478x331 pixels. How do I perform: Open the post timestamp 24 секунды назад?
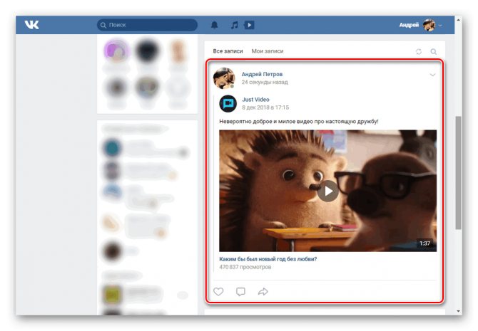(x=265, y=82)
